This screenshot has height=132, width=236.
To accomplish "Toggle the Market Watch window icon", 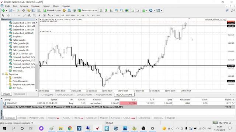I will [x=18, y=10].
